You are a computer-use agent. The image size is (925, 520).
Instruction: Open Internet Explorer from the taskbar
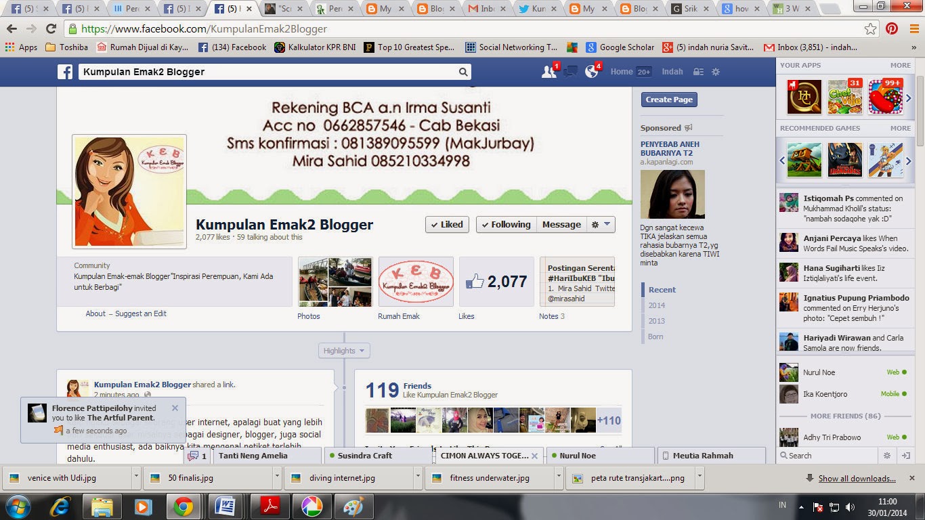click(60, 506)
